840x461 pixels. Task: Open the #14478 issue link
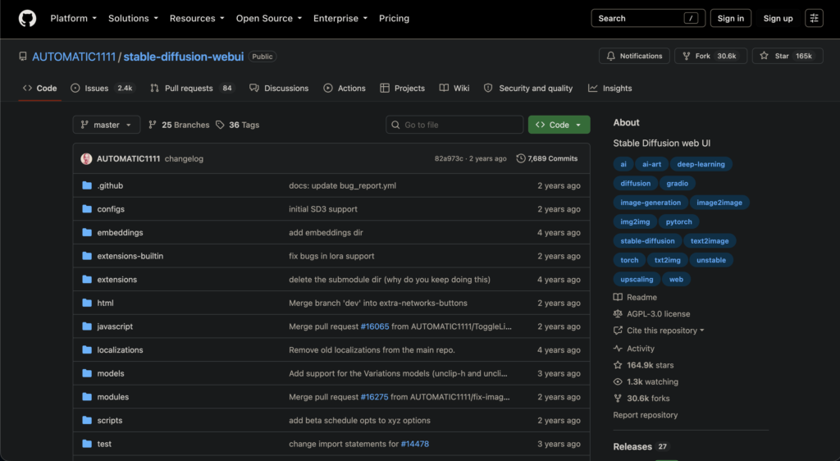click(414, 444)
